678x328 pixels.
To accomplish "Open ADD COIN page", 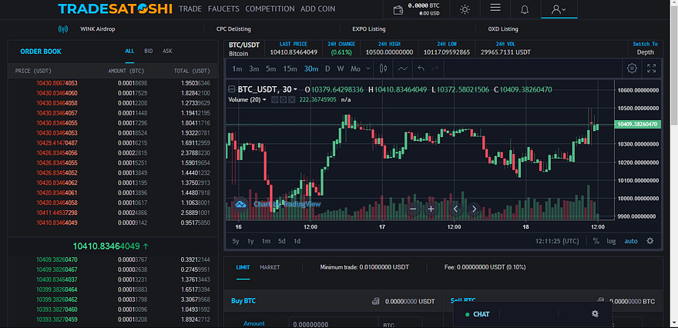I will 317,8.
